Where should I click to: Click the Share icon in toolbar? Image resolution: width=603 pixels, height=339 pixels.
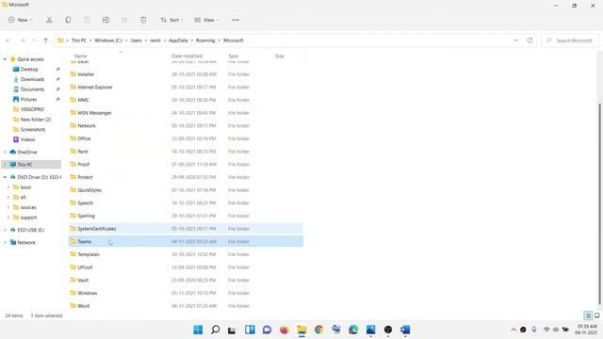coord(124,20)
